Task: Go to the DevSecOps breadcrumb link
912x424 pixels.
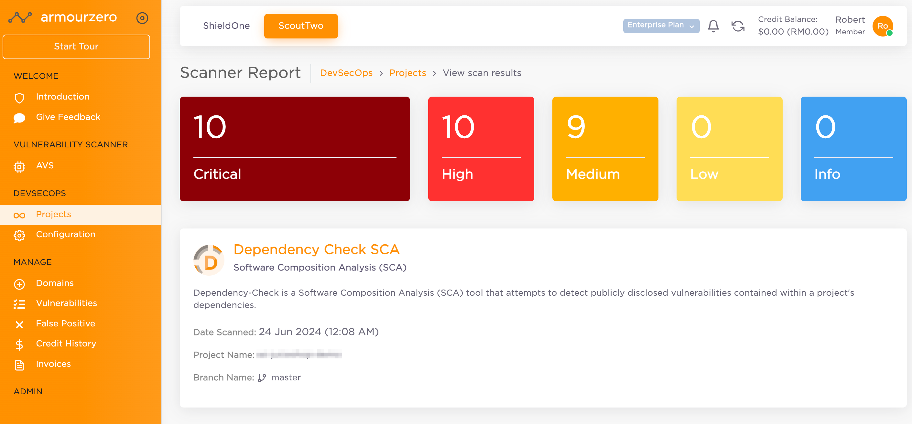Action: tap(346, 73)
